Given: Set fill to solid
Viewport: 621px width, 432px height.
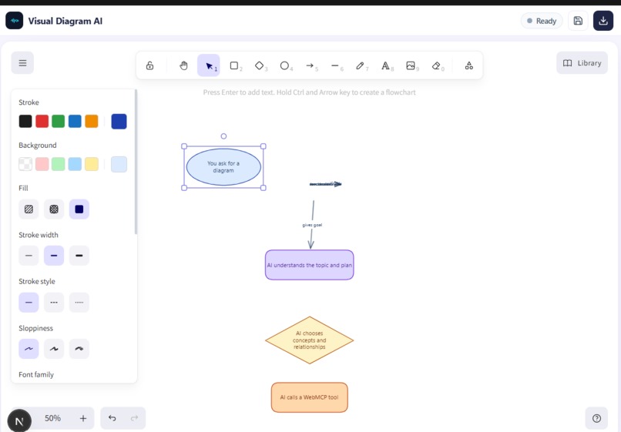Looking at the screenshot, I should (x=79, y=209).
